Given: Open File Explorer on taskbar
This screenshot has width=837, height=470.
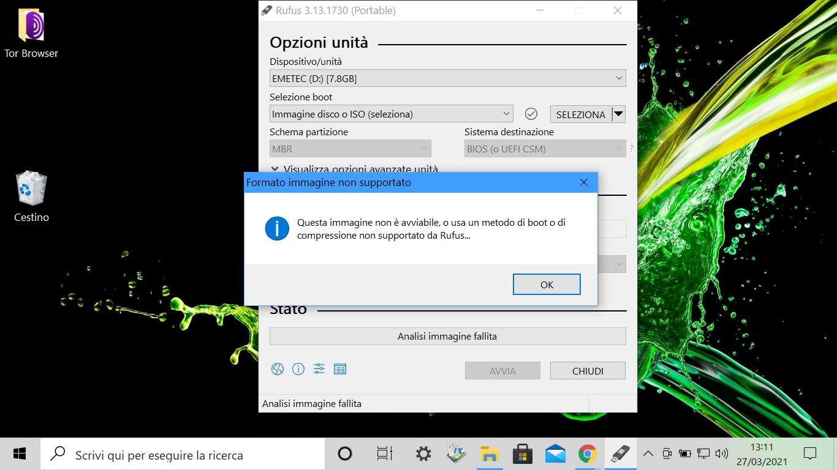Looking at the screenshot, I should click(x=489, y=454).
